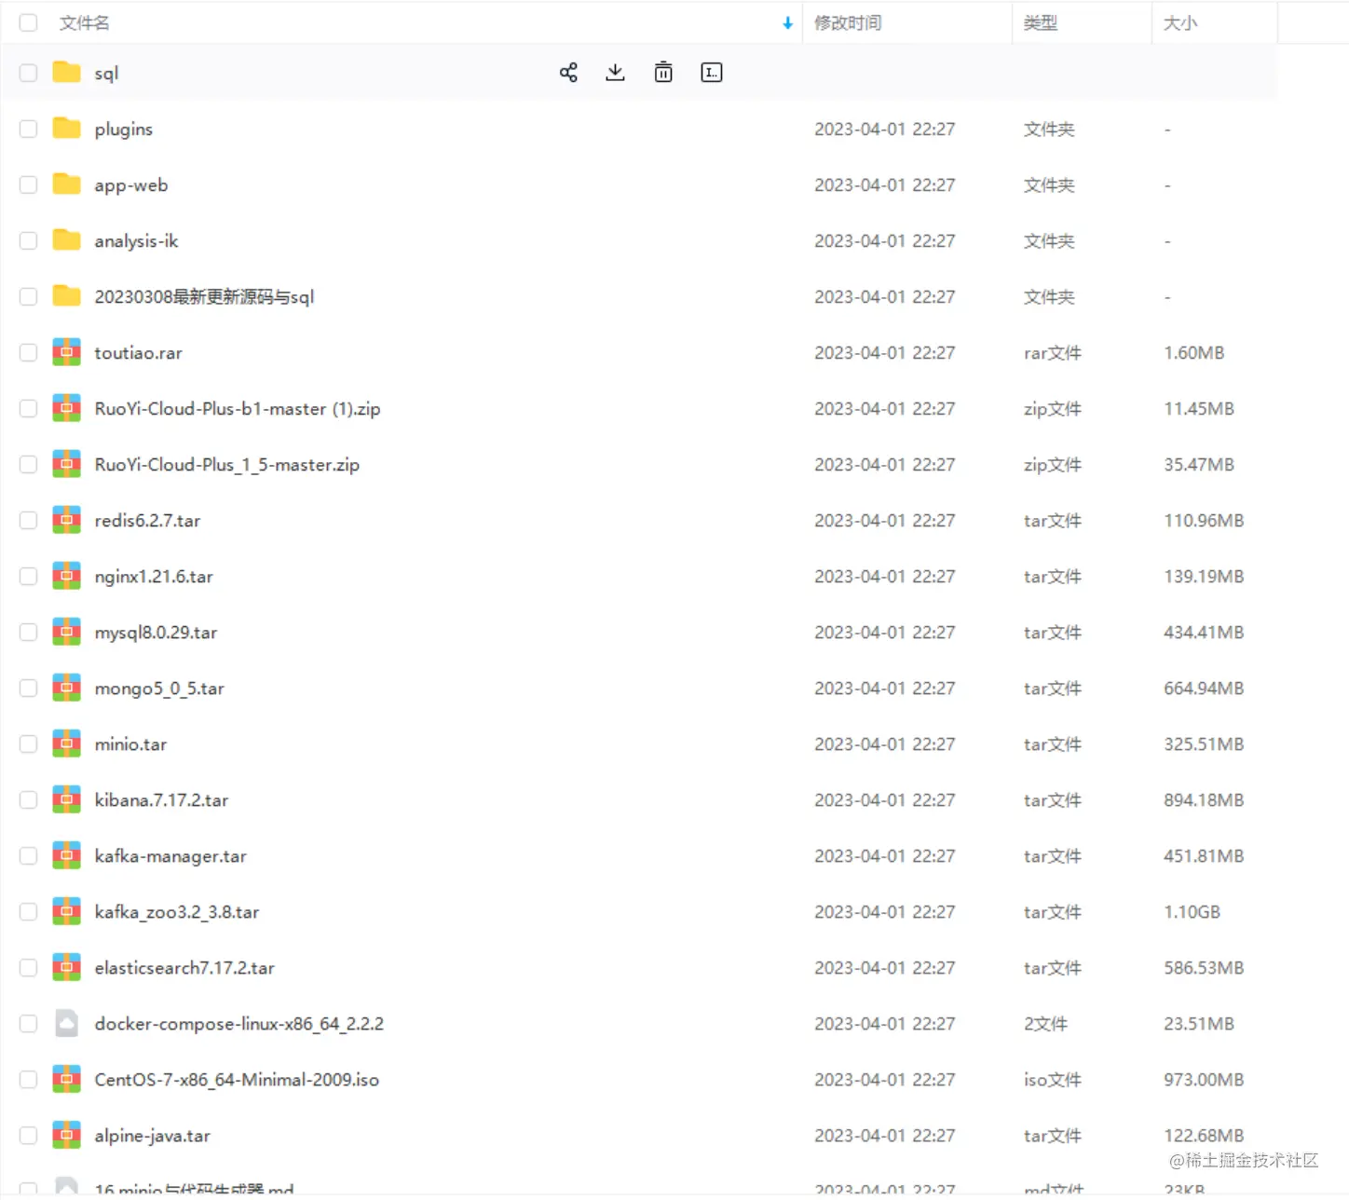Open the analysis-ik folder name link

(136, 241)
